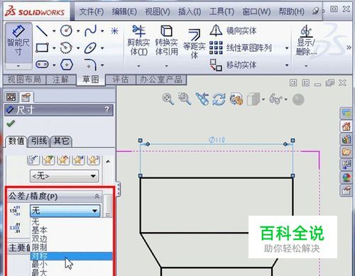
Task: Open the 窗口(W) menu
Action: coord(256,11)
